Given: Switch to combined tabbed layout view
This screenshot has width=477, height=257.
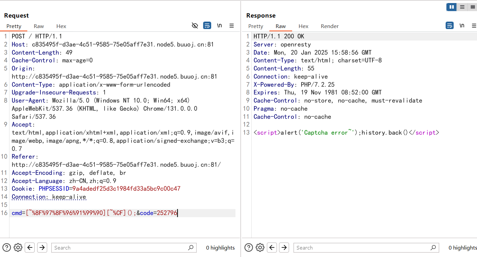Looking at the screenshot, I should [473, 7].
